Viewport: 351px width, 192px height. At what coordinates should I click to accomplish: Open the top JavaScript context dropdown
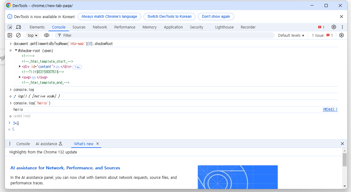(33, 35)
